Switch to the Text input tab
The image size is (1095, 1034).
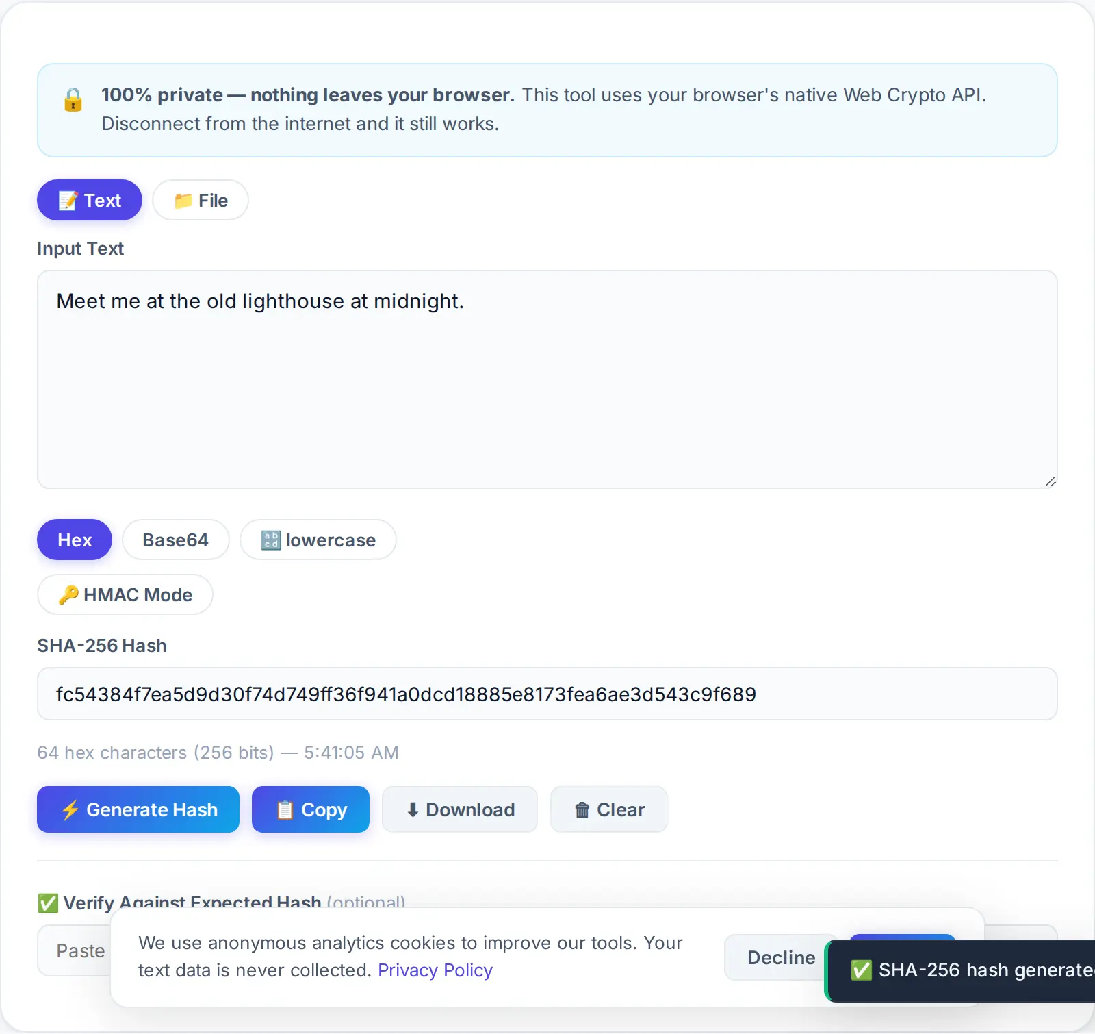click(90, 200)
